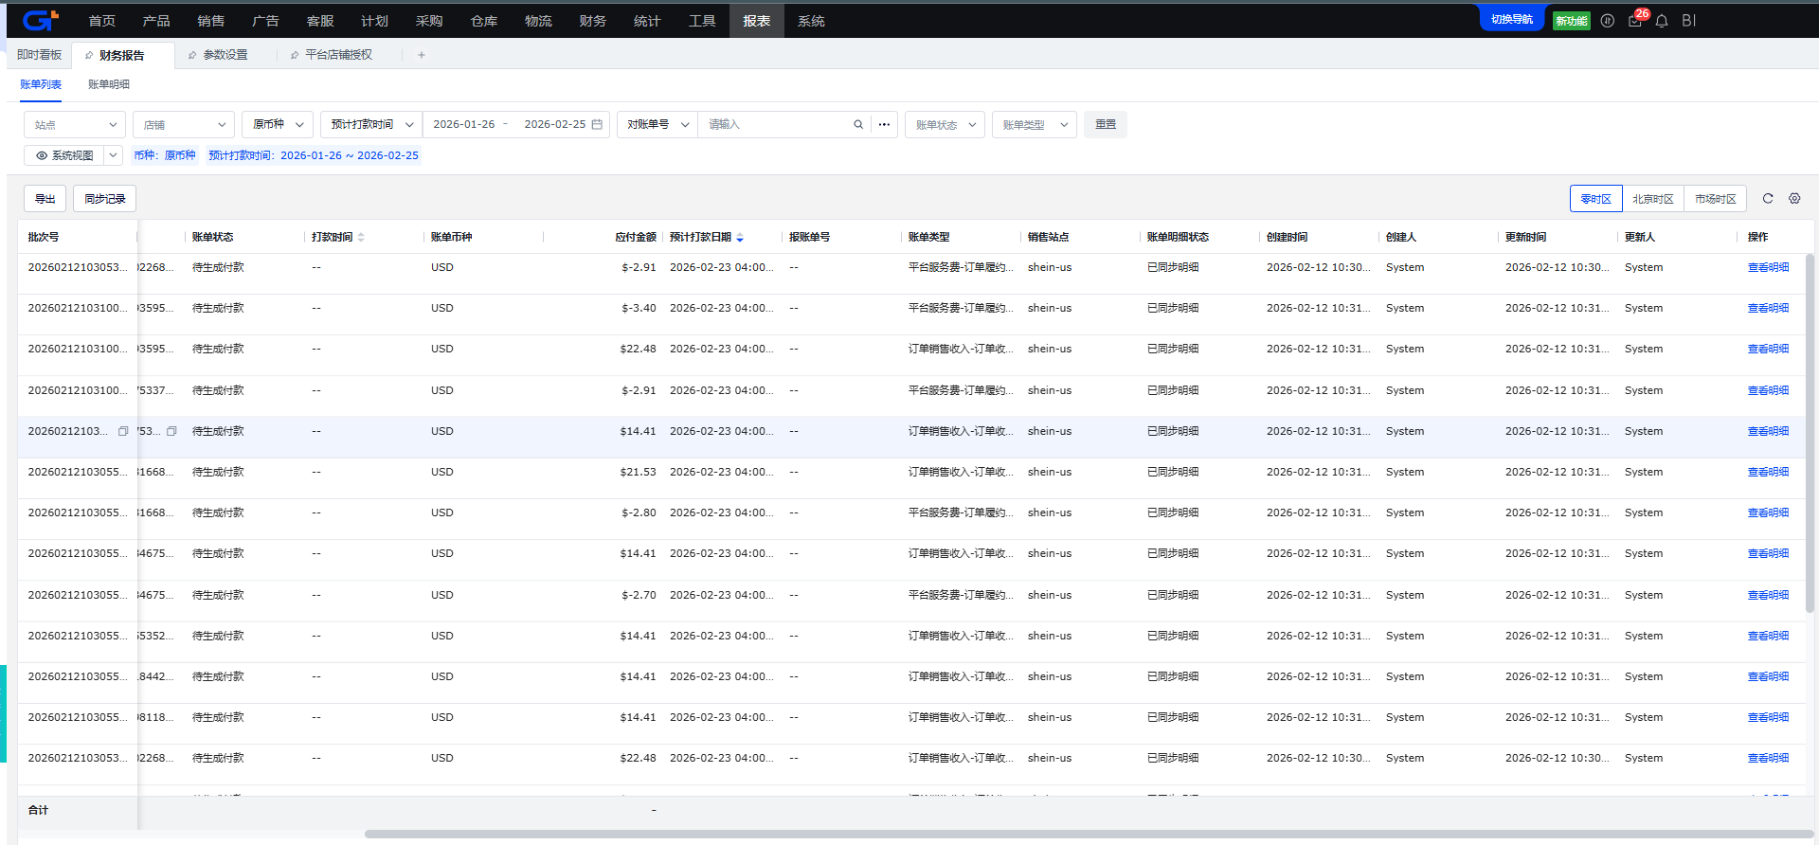Click the refresh icon above the table
1819x845 pixels.
point(1767,199)
